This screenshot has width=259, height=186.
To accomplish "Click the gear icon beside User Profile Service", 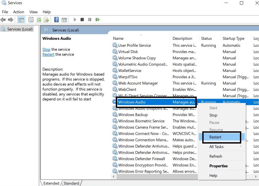I will [x=115, y=45].
